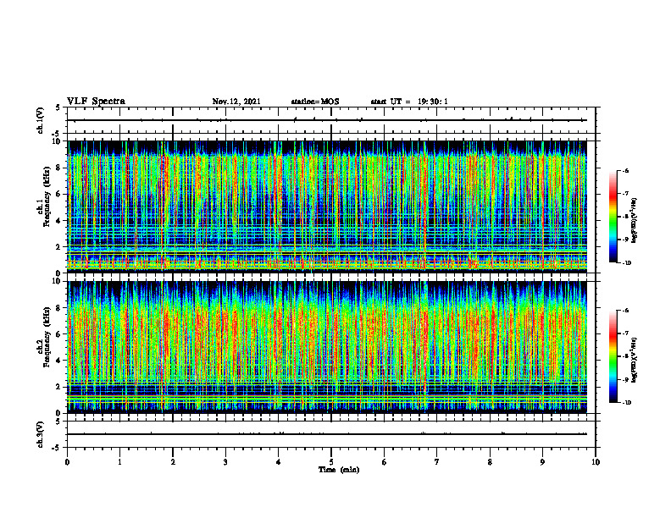The image size is (671, 518).
Task: Click the time-axis tick label "5" under Time axis
Action: (331, 462)
